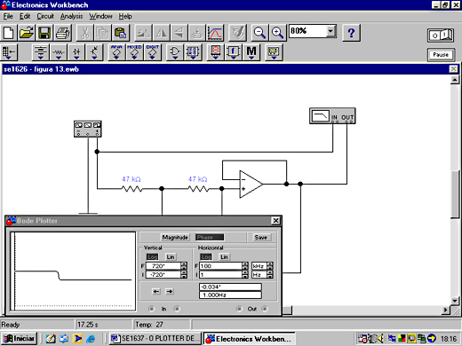This screenshot has width=462, height=346.
Task: Click the New file icon
Action: point(9,33)
